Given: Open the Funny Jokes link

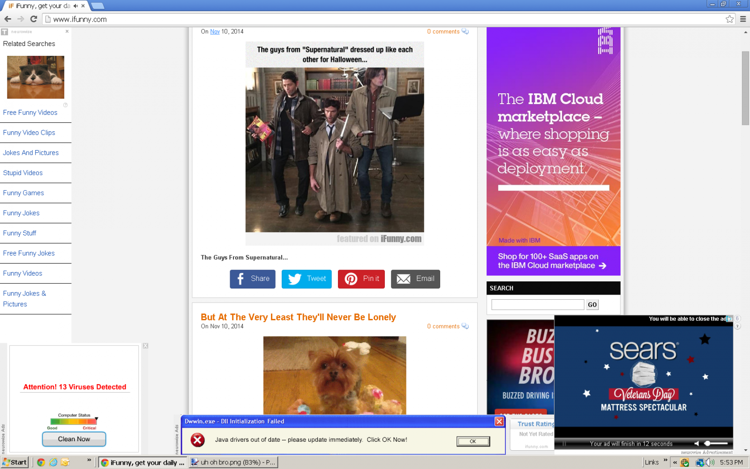Looking at the screenshot, I should coord(21,213).
